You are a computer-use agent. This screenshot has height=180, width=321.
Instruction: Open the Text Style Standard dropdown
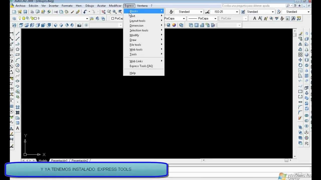[201, 12]
